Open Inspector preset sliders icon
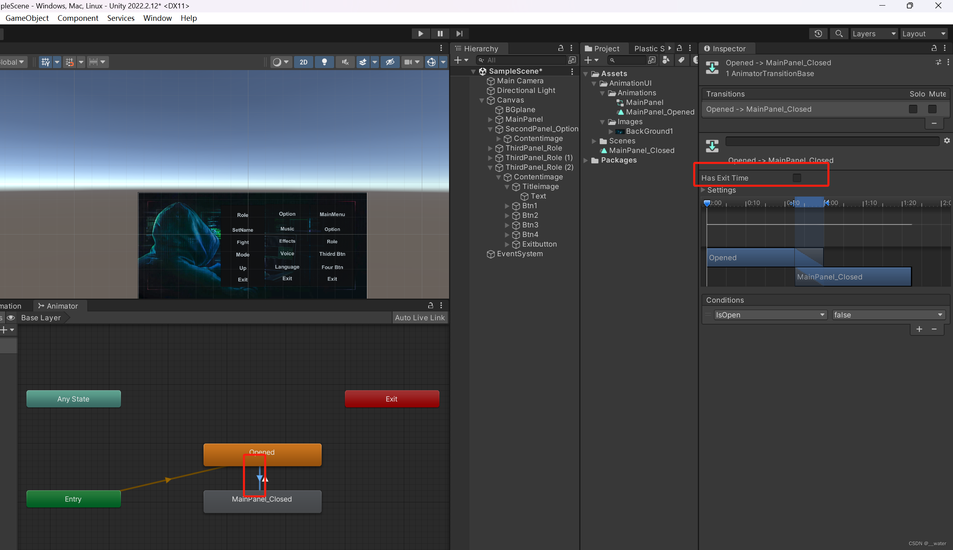Image resolution: width=953 pixels, height=550 pixels. click(938, 62)
